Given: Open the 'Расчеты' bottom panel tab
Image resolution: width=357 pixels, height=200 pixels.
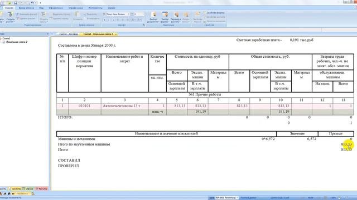Looking at the screenshot, I should coord(42,189).
